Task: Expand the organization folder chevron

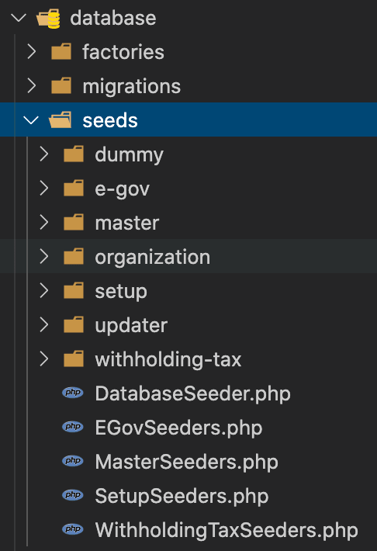Action: point(44,256)
